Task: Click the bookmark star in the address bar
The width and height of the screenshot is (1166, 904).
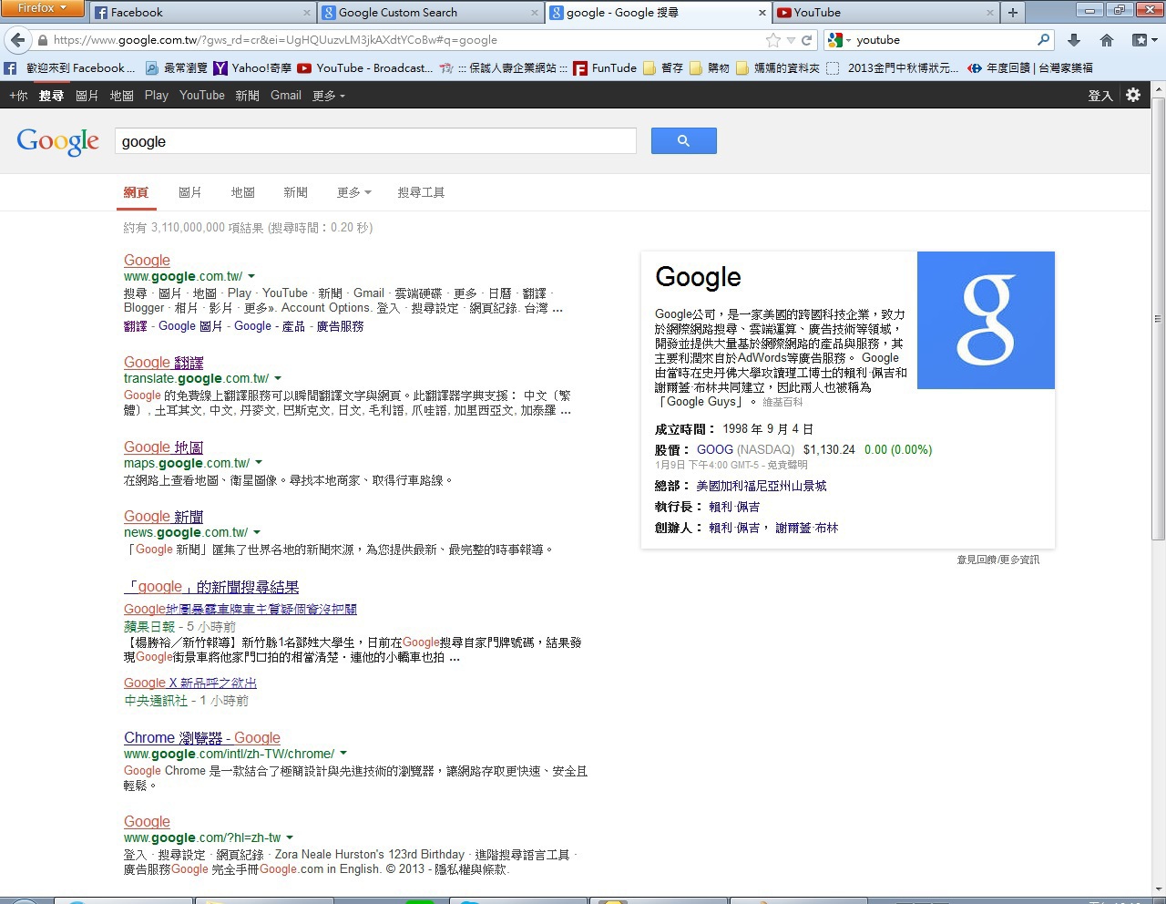Action: [773, 40]
